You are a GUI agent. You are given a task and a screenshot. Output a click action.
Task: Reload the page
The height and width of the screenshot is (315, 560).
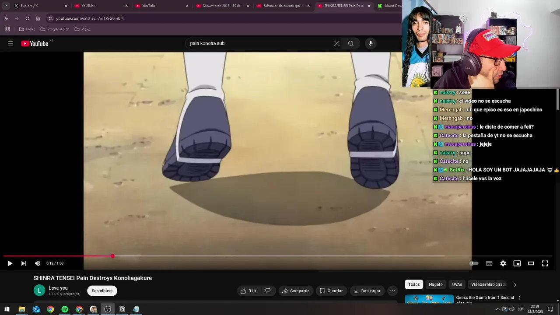27,18
